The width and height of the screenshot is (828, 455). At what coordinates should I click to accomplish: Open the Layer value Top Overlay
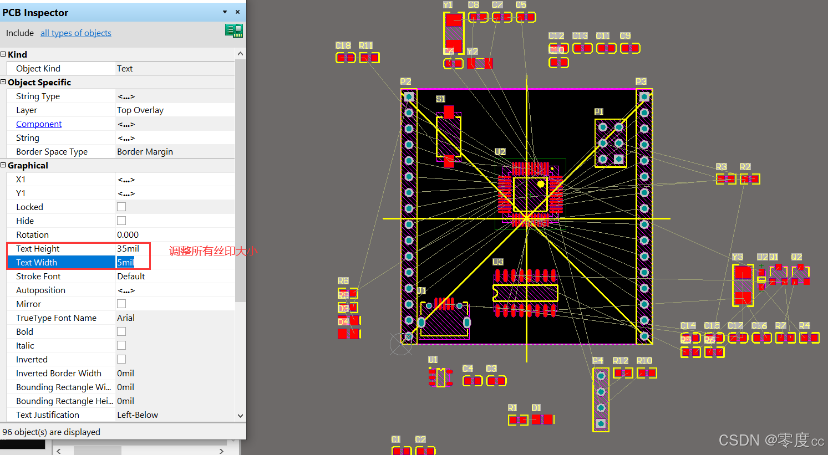click(x=140, y=110)
